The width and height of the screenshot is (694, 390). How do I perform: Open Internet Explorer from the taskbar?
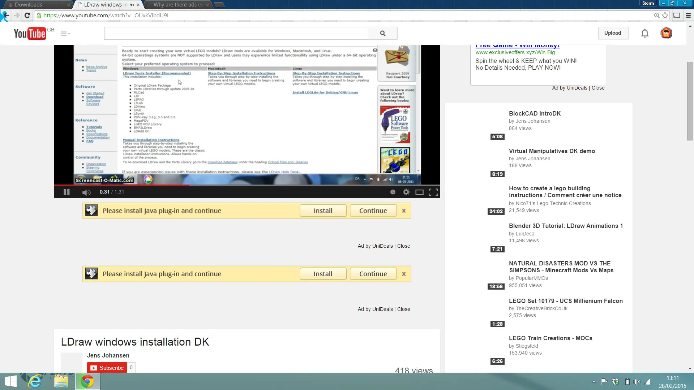(35, 381)
